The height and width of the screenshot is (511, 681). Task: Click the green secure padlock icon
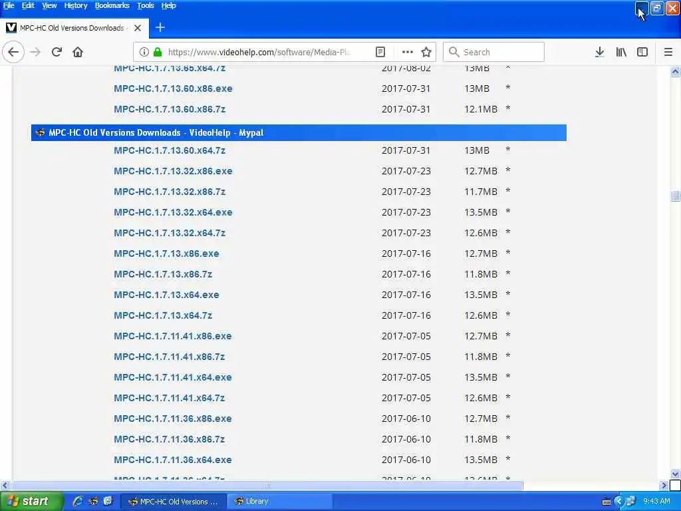tap(158, 52)
